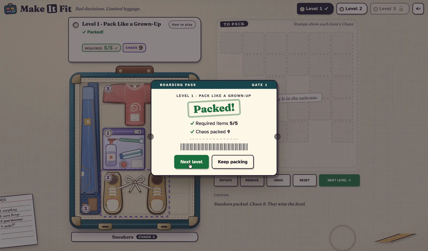
Task: Click 'Stamps show each item's Chaos' hint
Action: pyautogui.click(x=323, y=24)
